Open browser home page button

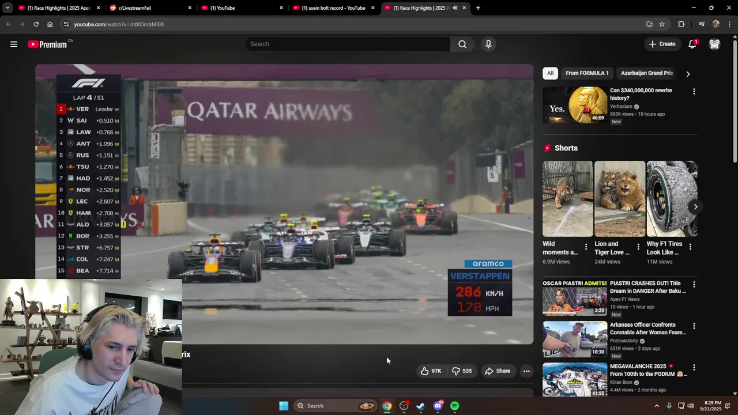pyautogui.click(x=50, y=24)
